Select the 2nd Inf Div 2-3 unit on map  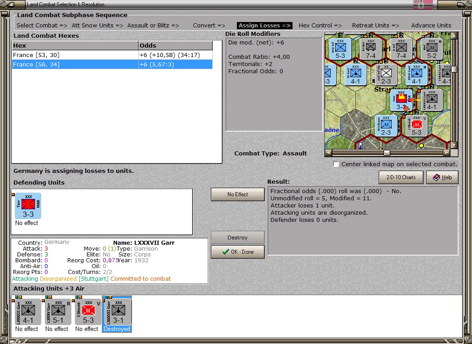386,75
